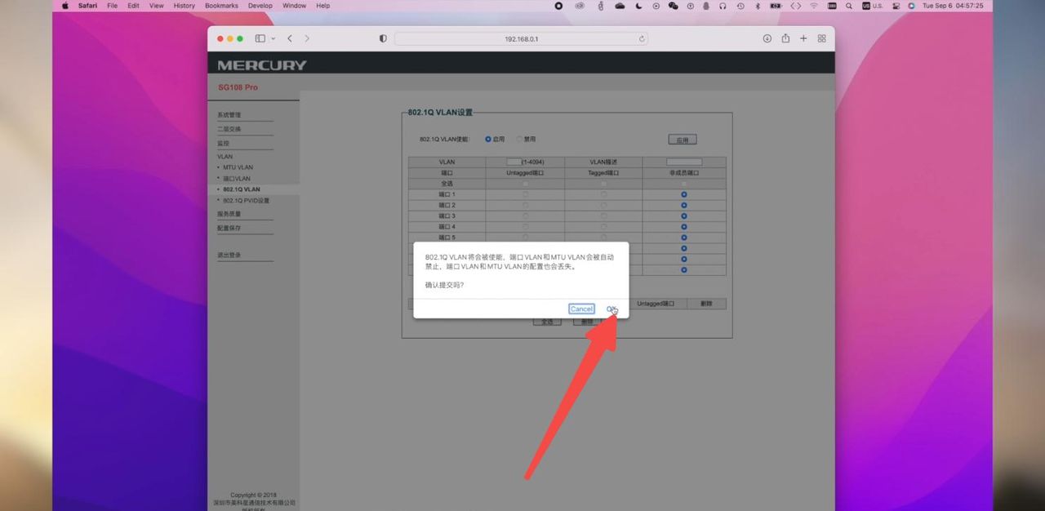1045x511 pixels.
Task: Click the battery status icon
Action: tap(776, 6)
